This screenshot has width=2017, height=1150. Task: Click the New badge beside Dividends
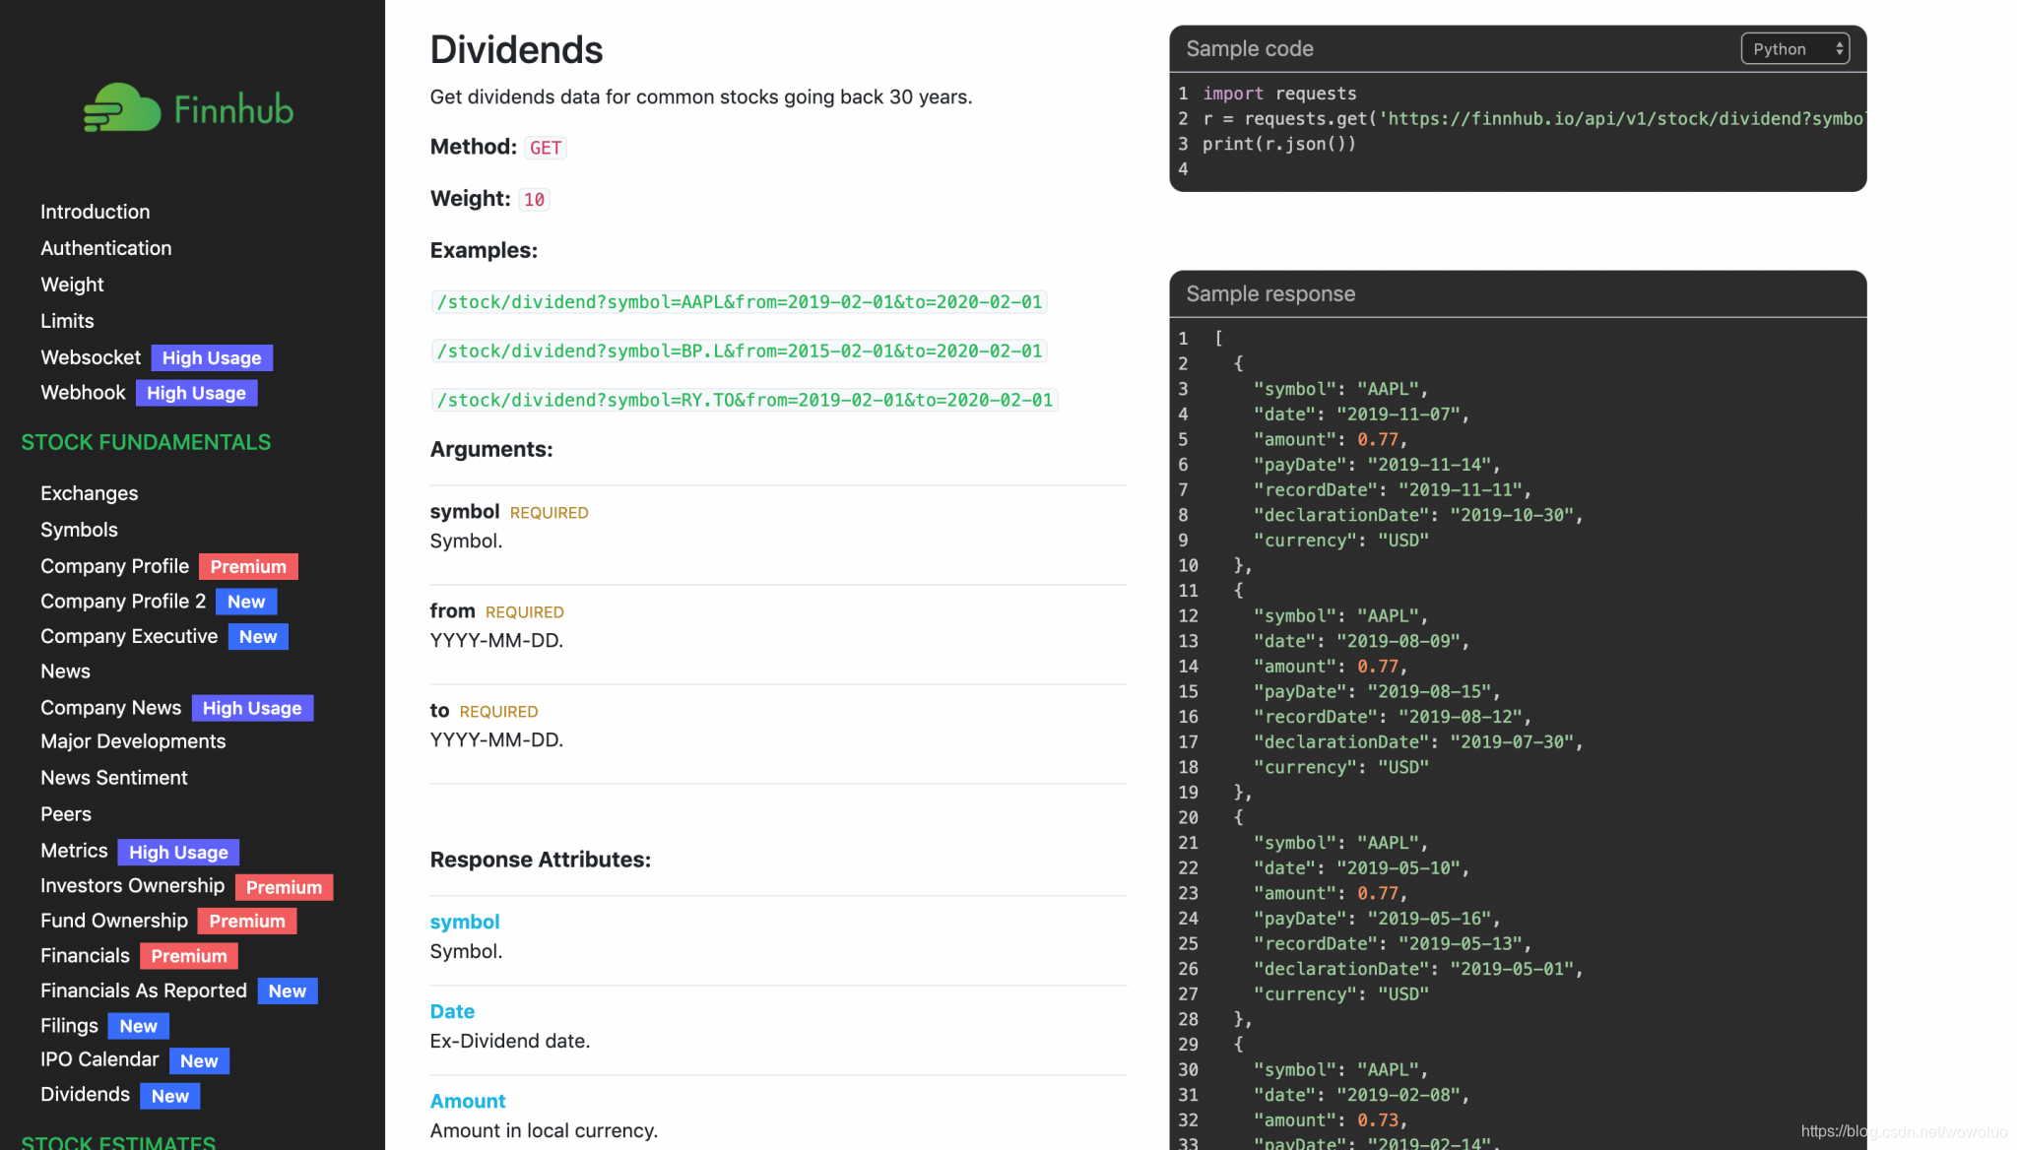coord(169,1096)
